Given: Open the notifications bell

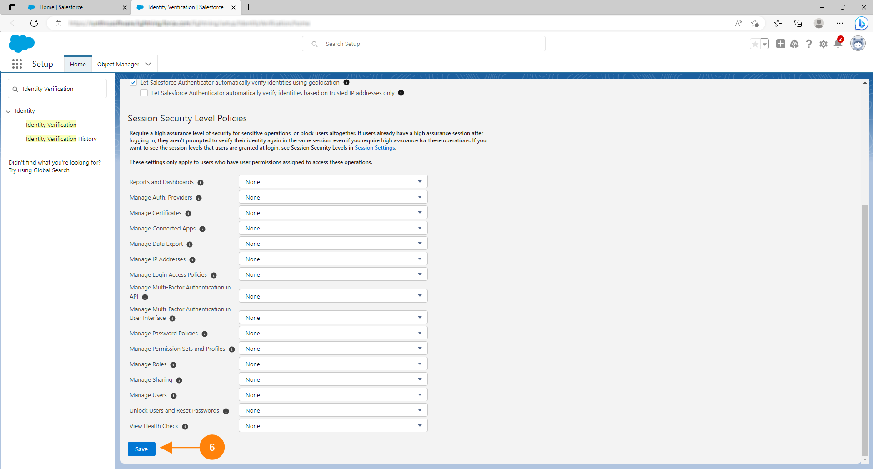Looking at the screenshot, I should pos(838,44).
